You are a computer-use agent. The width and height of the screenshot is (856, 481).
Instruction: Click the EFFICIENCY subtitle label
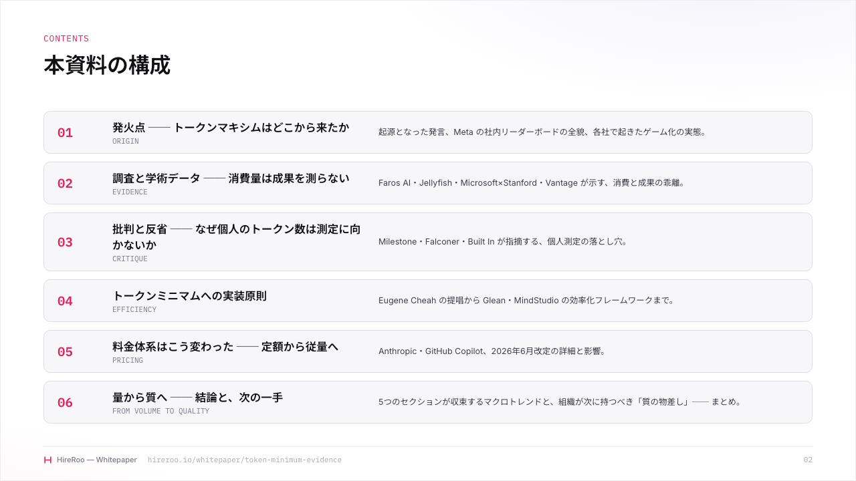134,310
